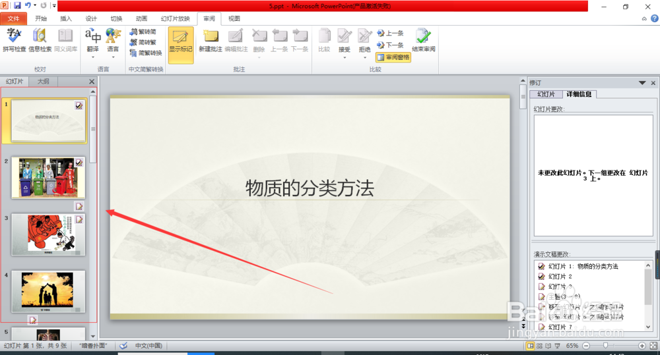Open 信息检索 research tool

[x=40, y=40]
